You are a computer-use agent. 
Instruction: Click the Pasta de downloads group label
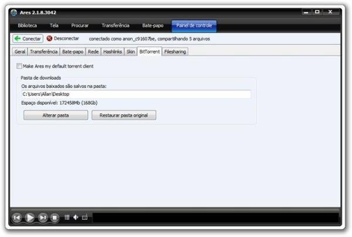click(40, 78)
